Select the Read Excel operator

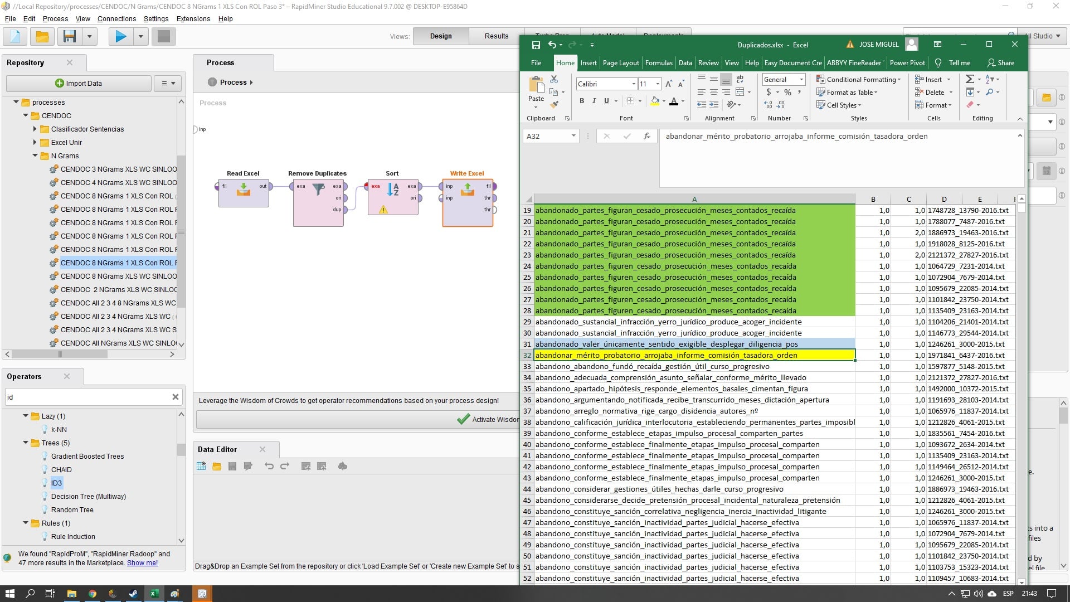[x=244, y=193]
